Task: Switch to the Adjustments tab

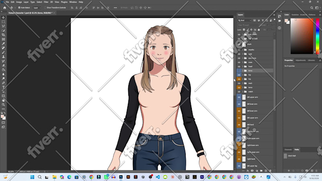Action: coord(300,60)
